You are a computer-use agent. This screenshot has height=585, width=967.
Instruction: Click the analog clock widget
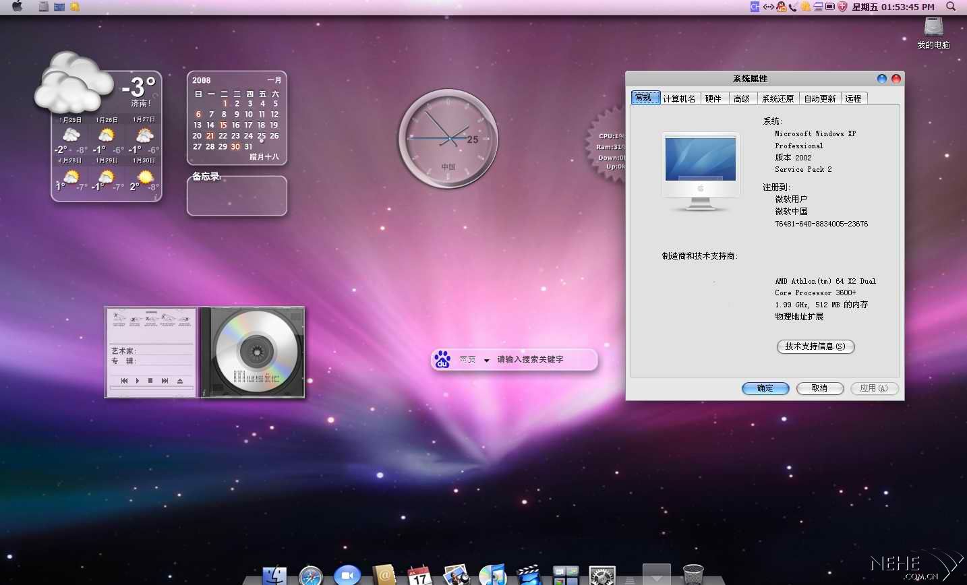pos(448,139)
